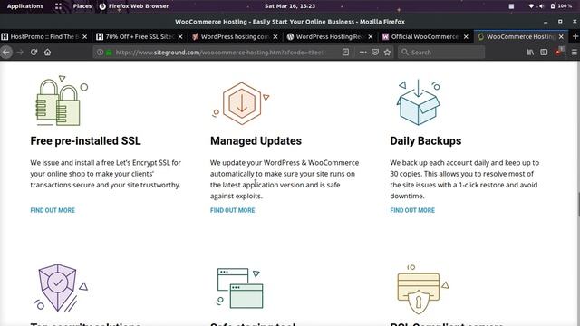Click the forward navigation arrow
The height and width of the screenshot is (326, 580).
20,53
